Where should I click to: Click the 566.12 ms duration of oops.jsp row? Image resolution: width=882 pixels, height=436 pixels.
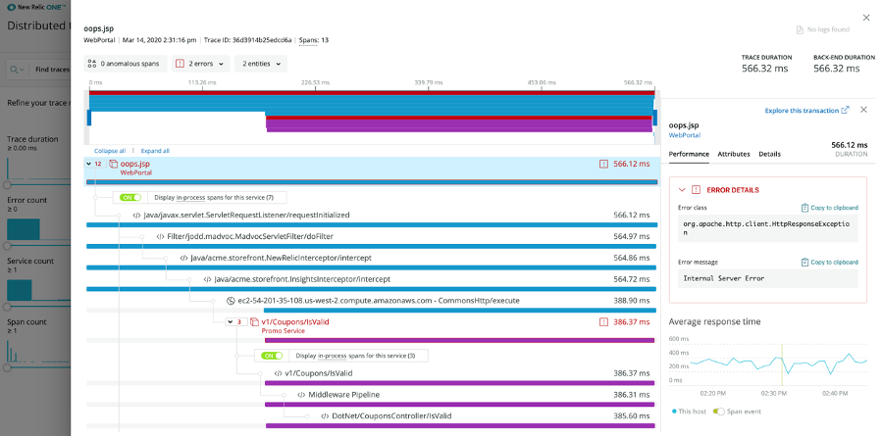pos(631,164)
